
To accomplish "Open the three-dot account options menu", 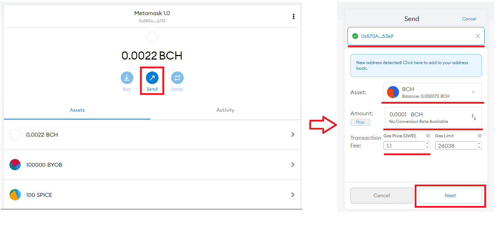I will [x=293, y=16].
